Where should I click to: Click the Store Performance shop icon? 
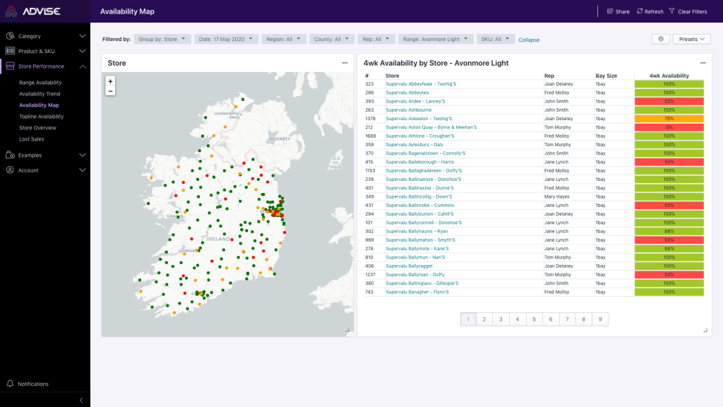10,66
